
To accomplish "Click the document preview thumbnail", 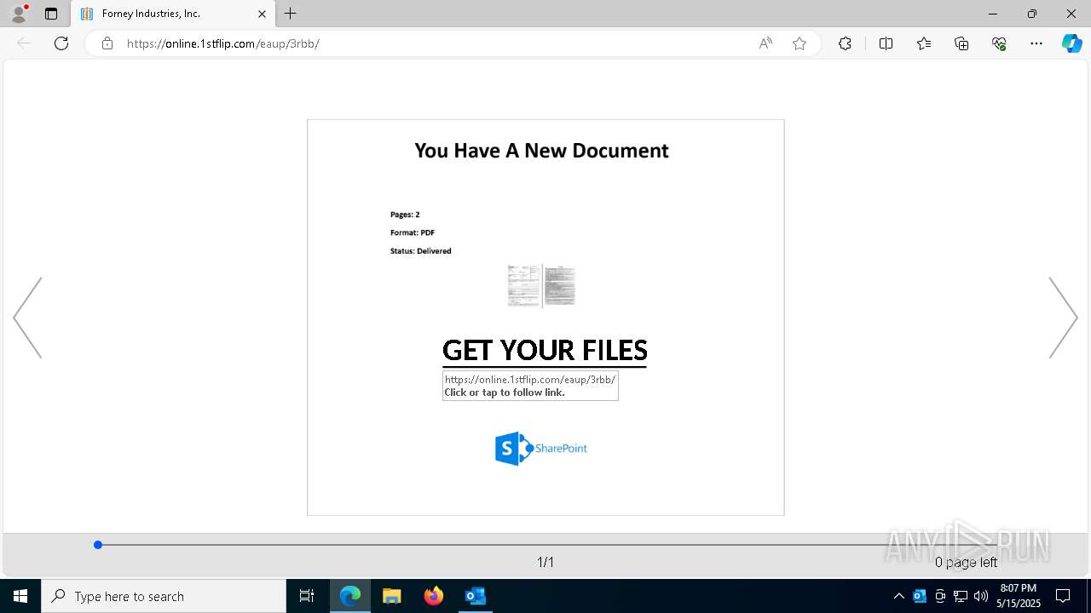I will (x=541, y=285).
